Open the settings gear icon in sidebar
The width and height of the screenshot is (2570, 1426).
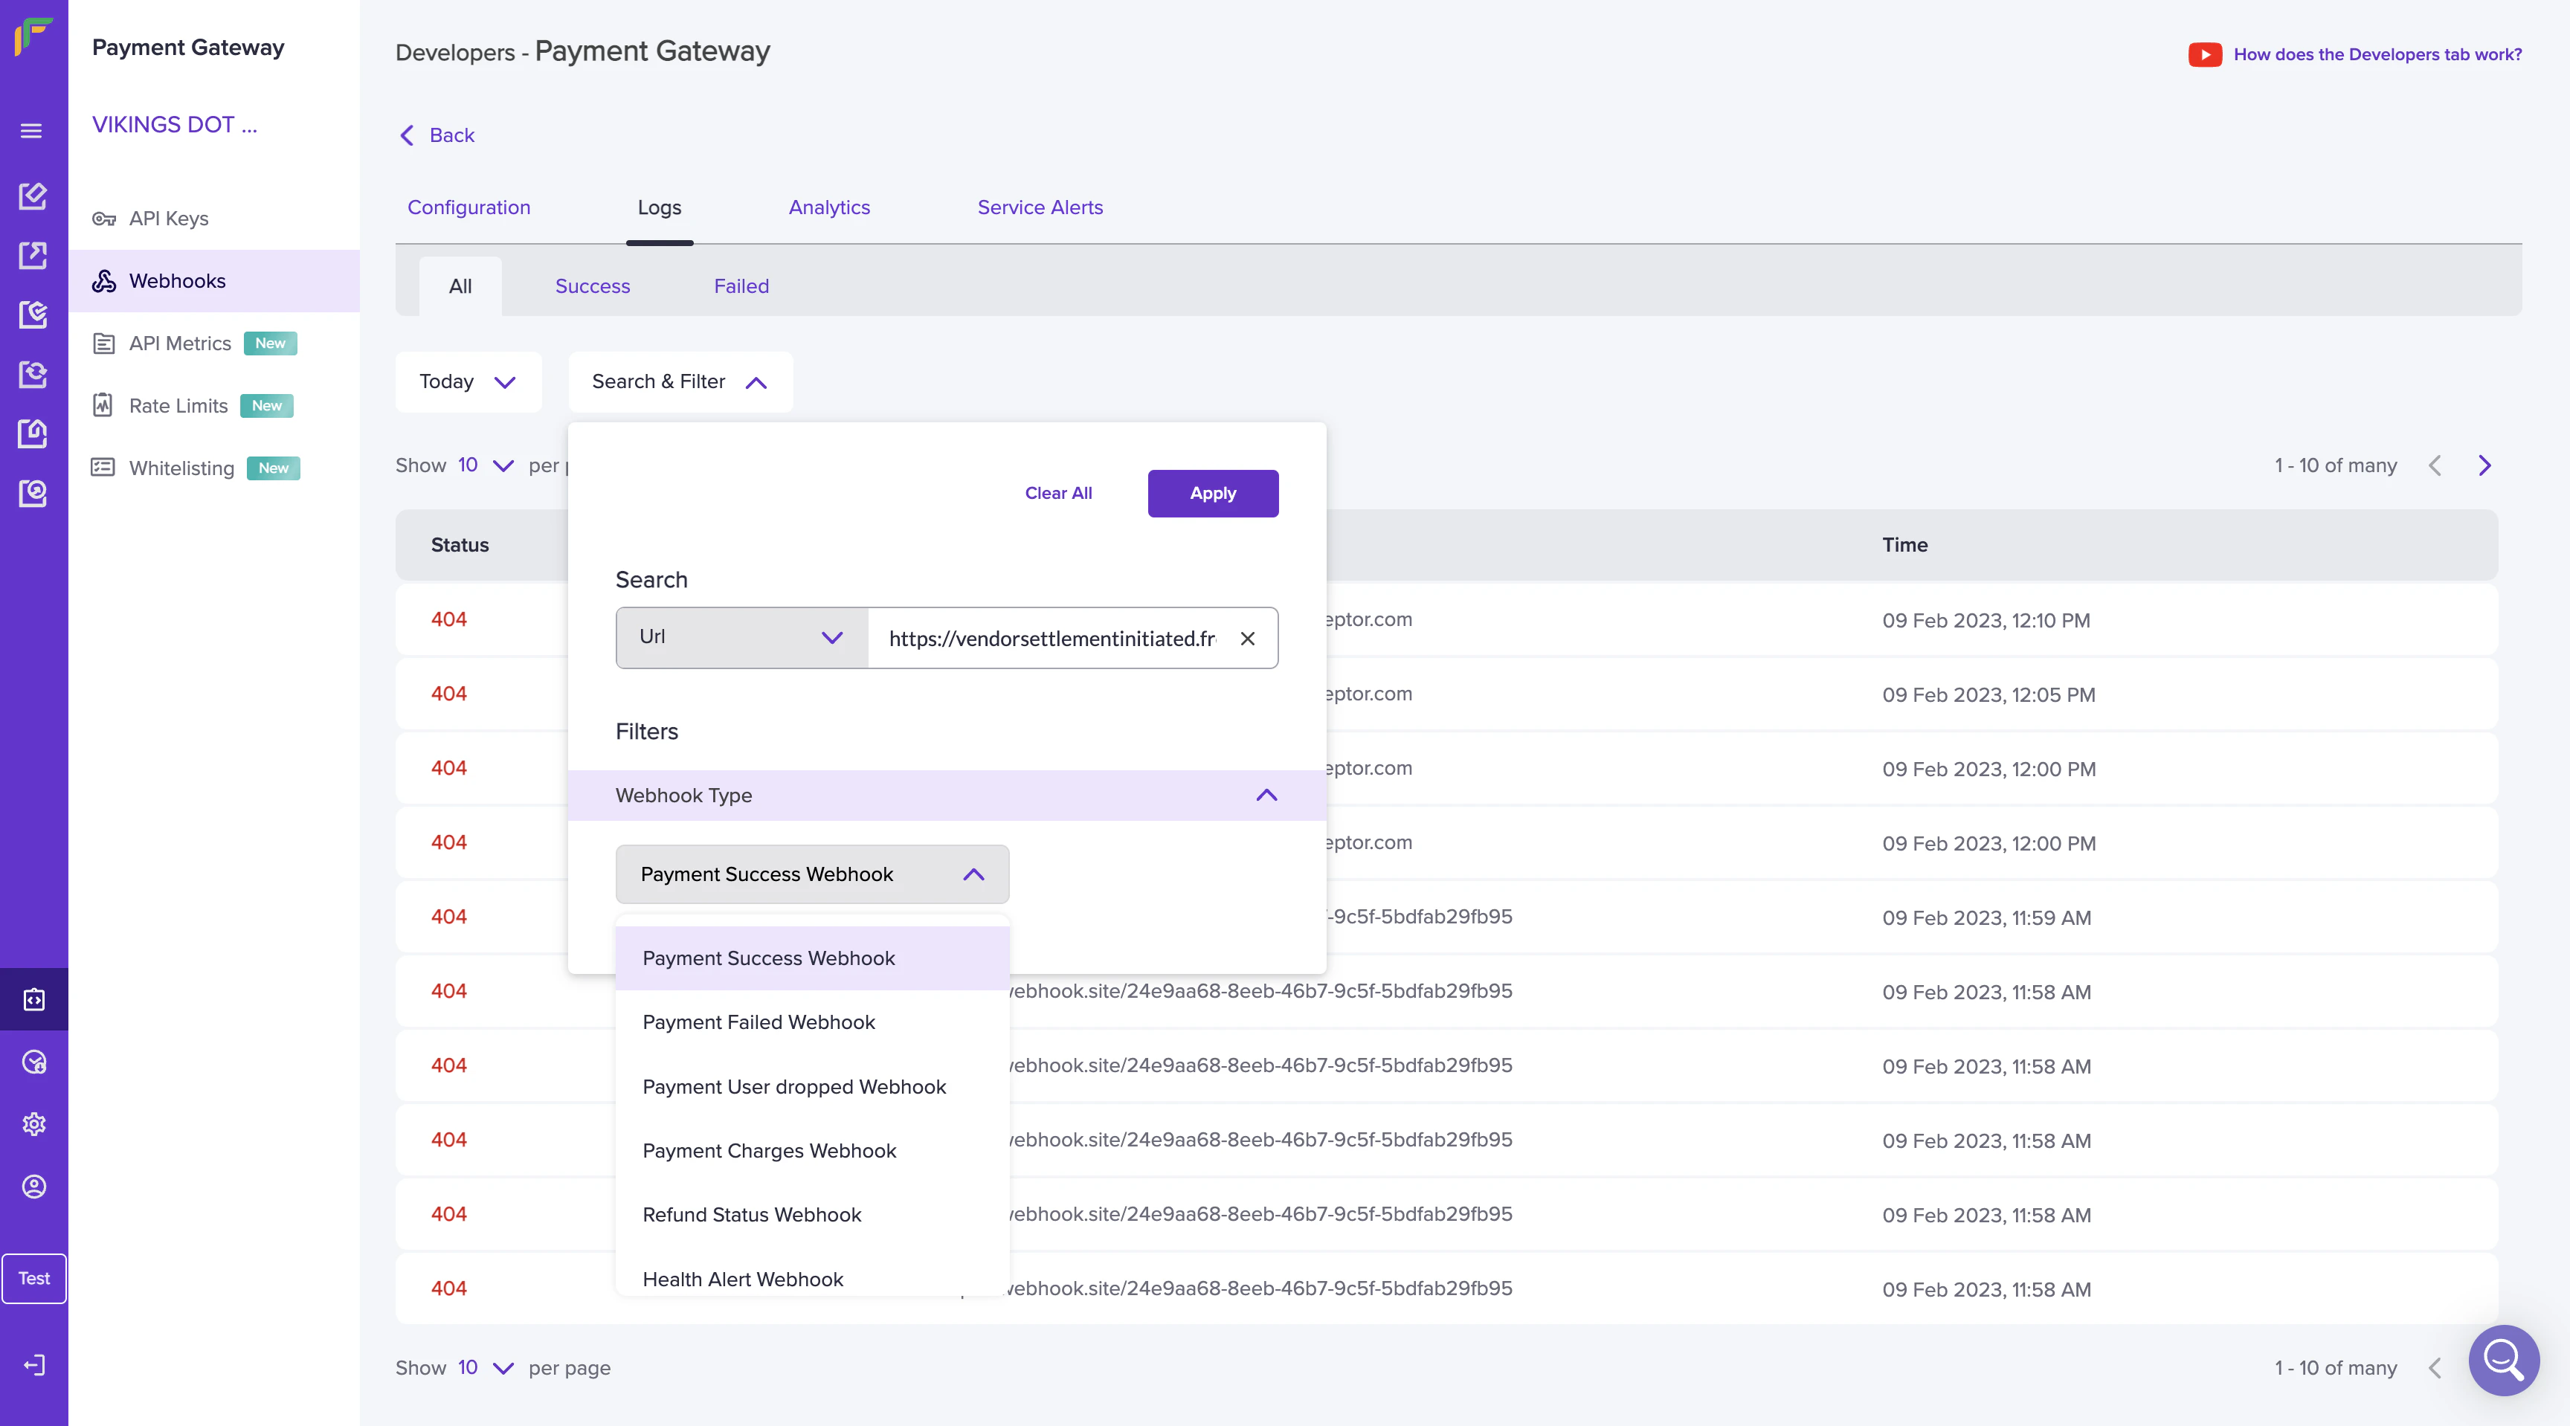[34, 1124]
